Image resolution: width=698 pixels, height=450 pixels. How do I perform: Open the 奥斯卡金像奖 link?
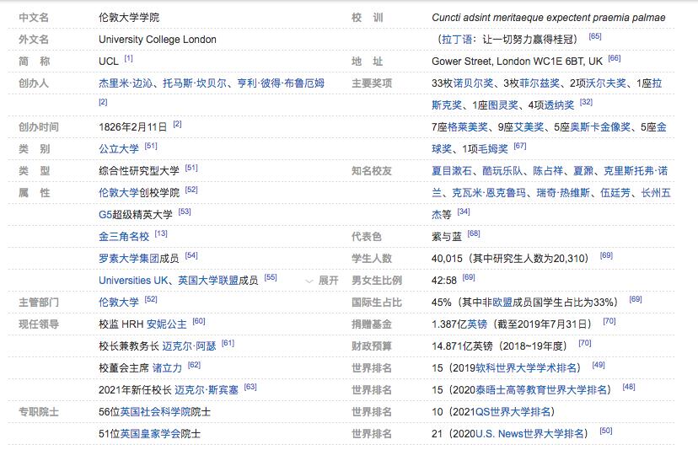pyautogui.click(x=600, y=127)
